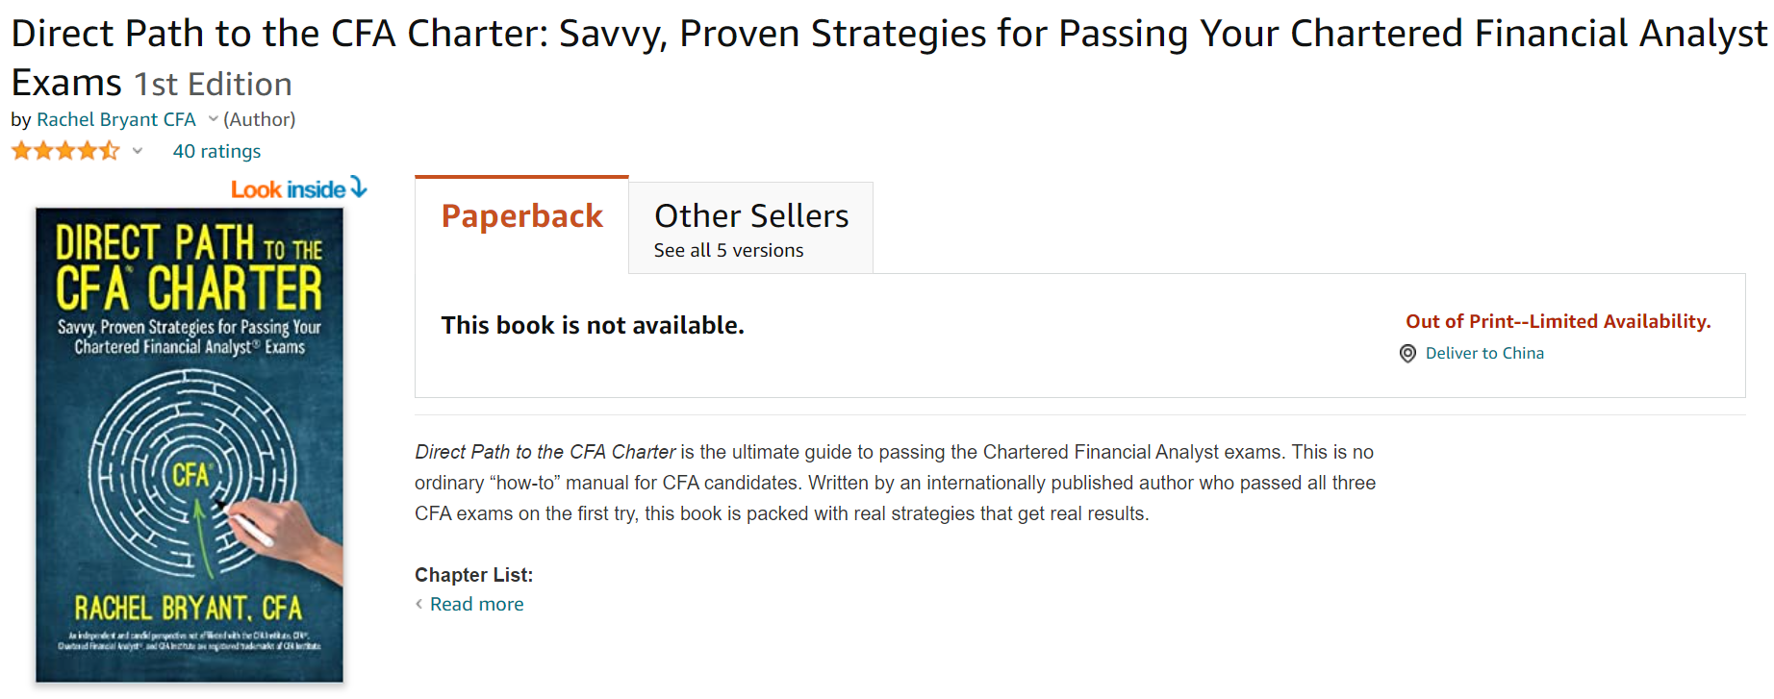Screen dimensions: 1774x699
Task: Click the 1st Edition text
Action: point(213,85)
